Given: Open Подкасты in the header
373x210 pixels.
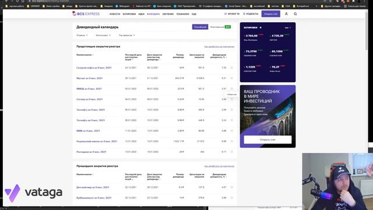Looking at the screenshot, I should (250, 14).
